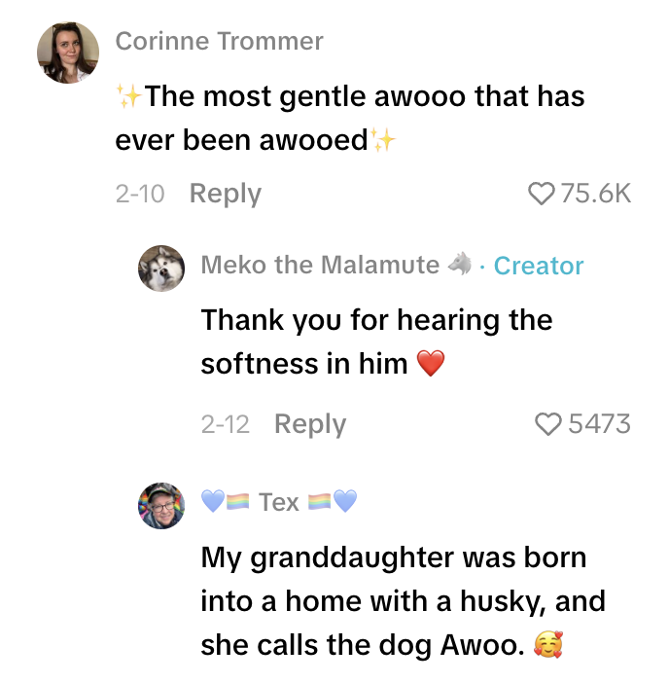Select the "most gentle awooo" comment text

tap(350, 118)
